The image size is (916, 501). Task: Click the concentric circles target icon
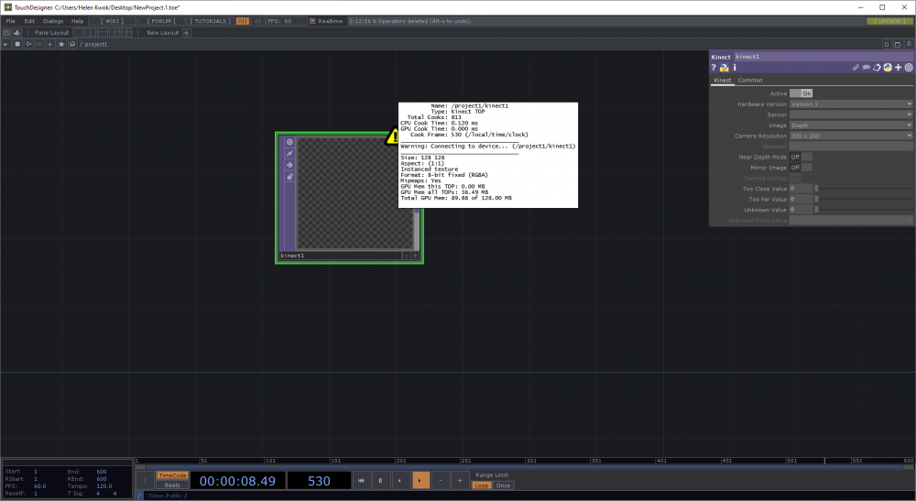coord(909,68)
